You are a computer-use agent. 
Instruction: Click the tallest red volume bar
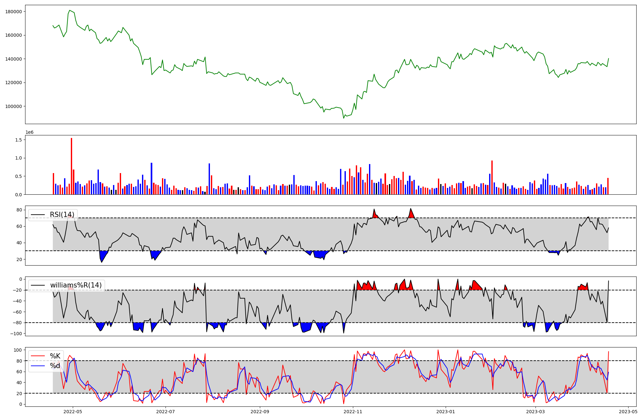71,166
